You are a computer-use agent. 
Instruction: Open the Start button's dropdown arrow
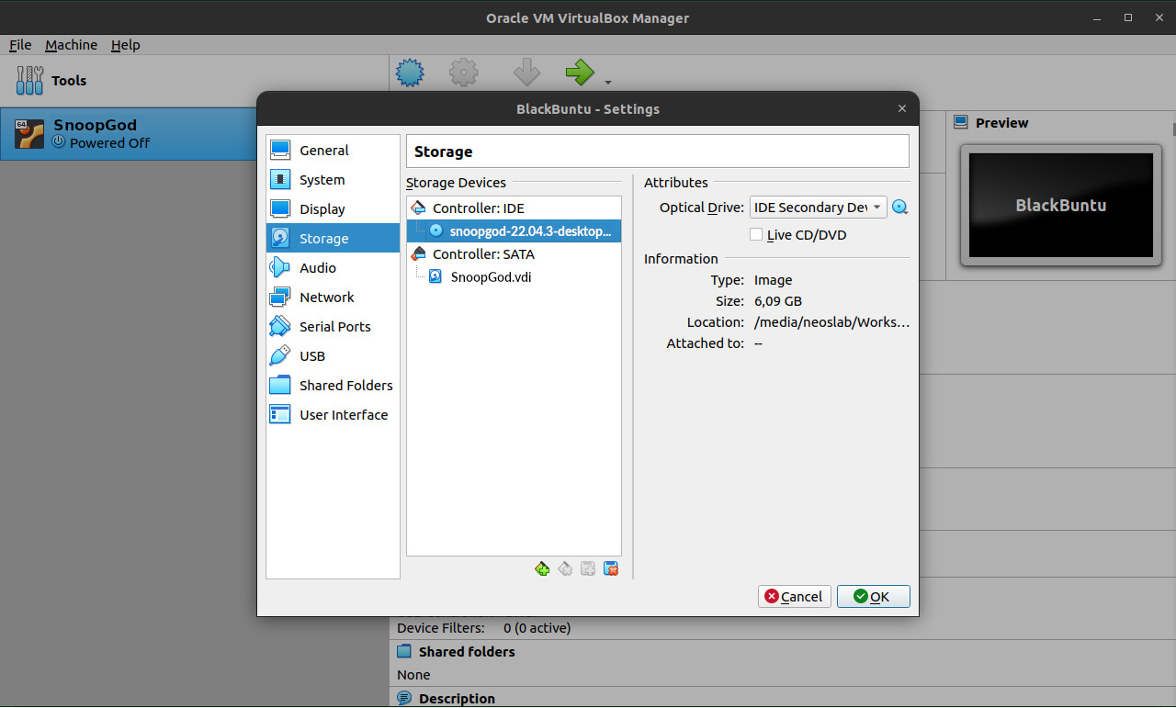[x=607, y=83]
